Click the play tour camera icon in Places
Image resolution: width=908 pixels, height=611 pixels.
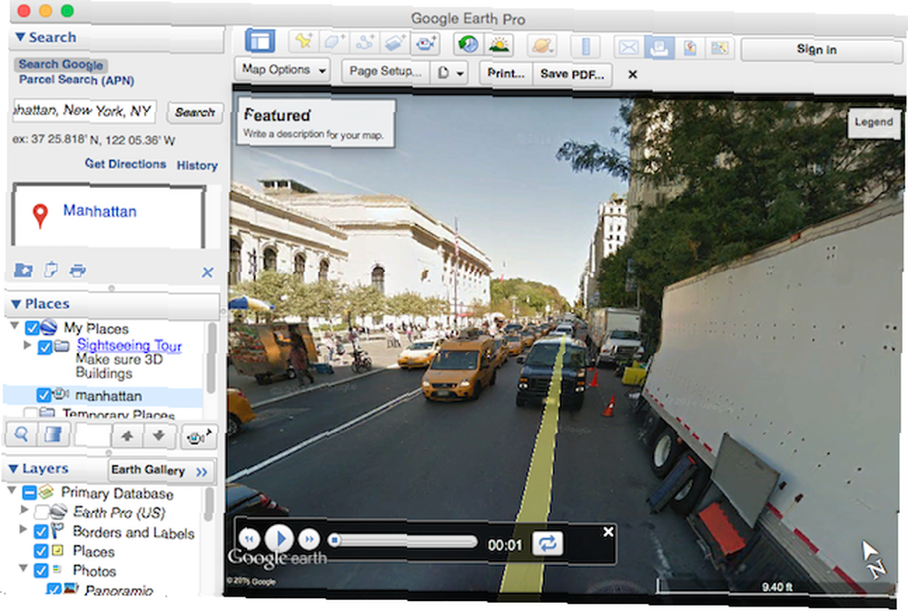[198, 438]
